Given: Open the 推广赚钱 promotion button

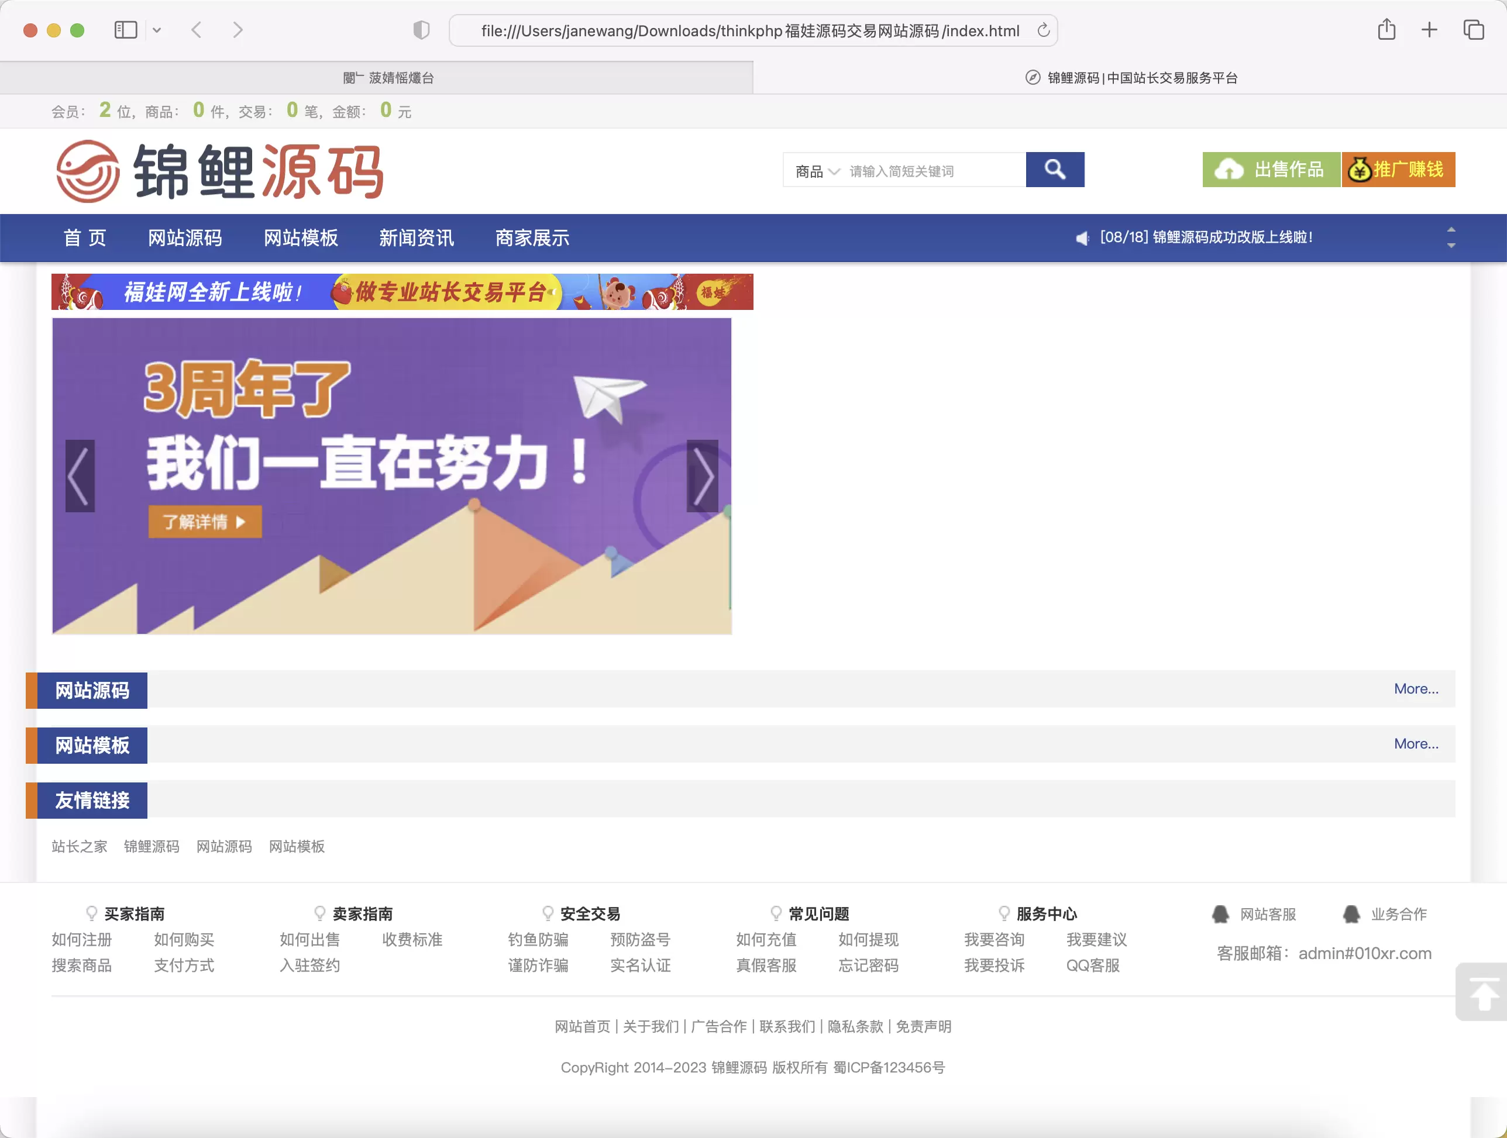Looking at the screenshot, I should (x=1398, y=170).
